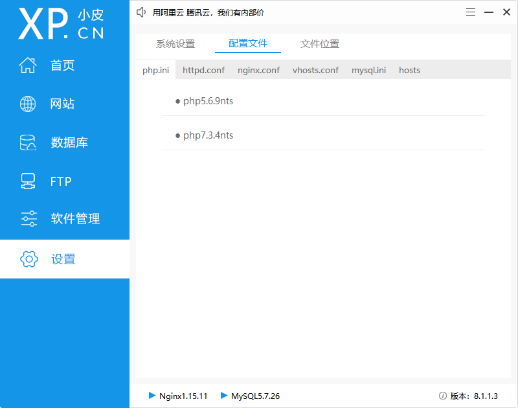Mute the announcement speaker icon
The image size is (518, 408).
[141, 12]
